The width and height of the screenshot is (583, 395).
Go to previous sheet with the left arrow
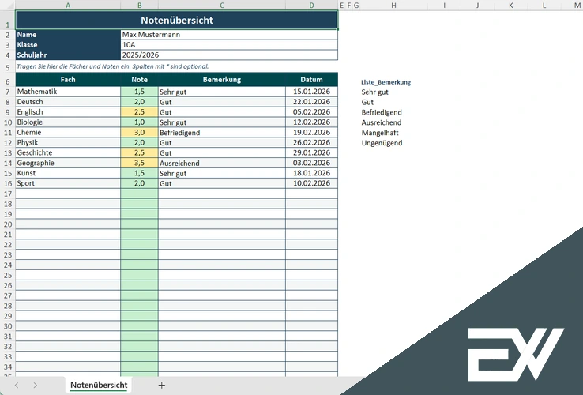click(17, 386)
